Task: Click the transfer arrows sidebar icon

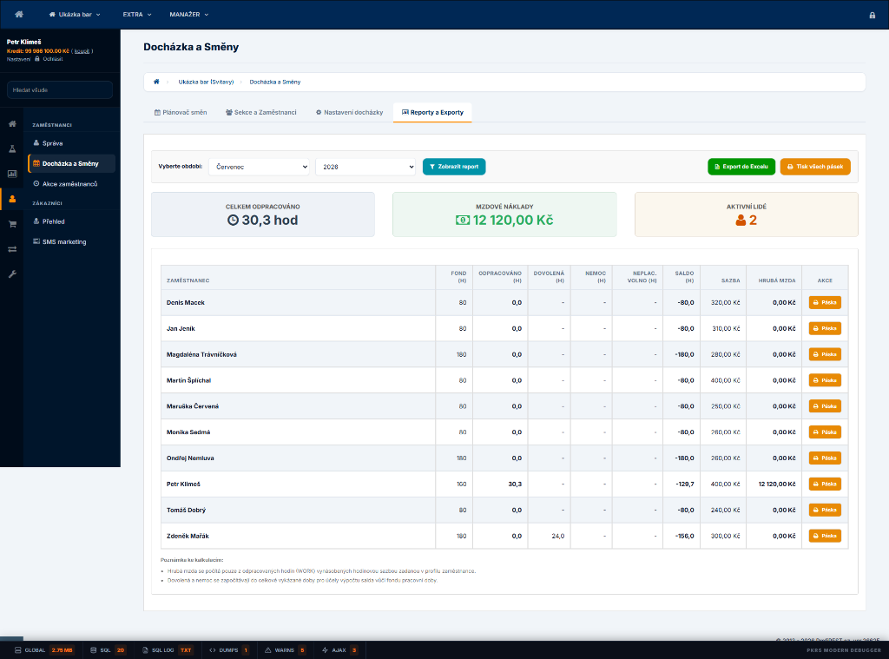Action: point(12,249)
